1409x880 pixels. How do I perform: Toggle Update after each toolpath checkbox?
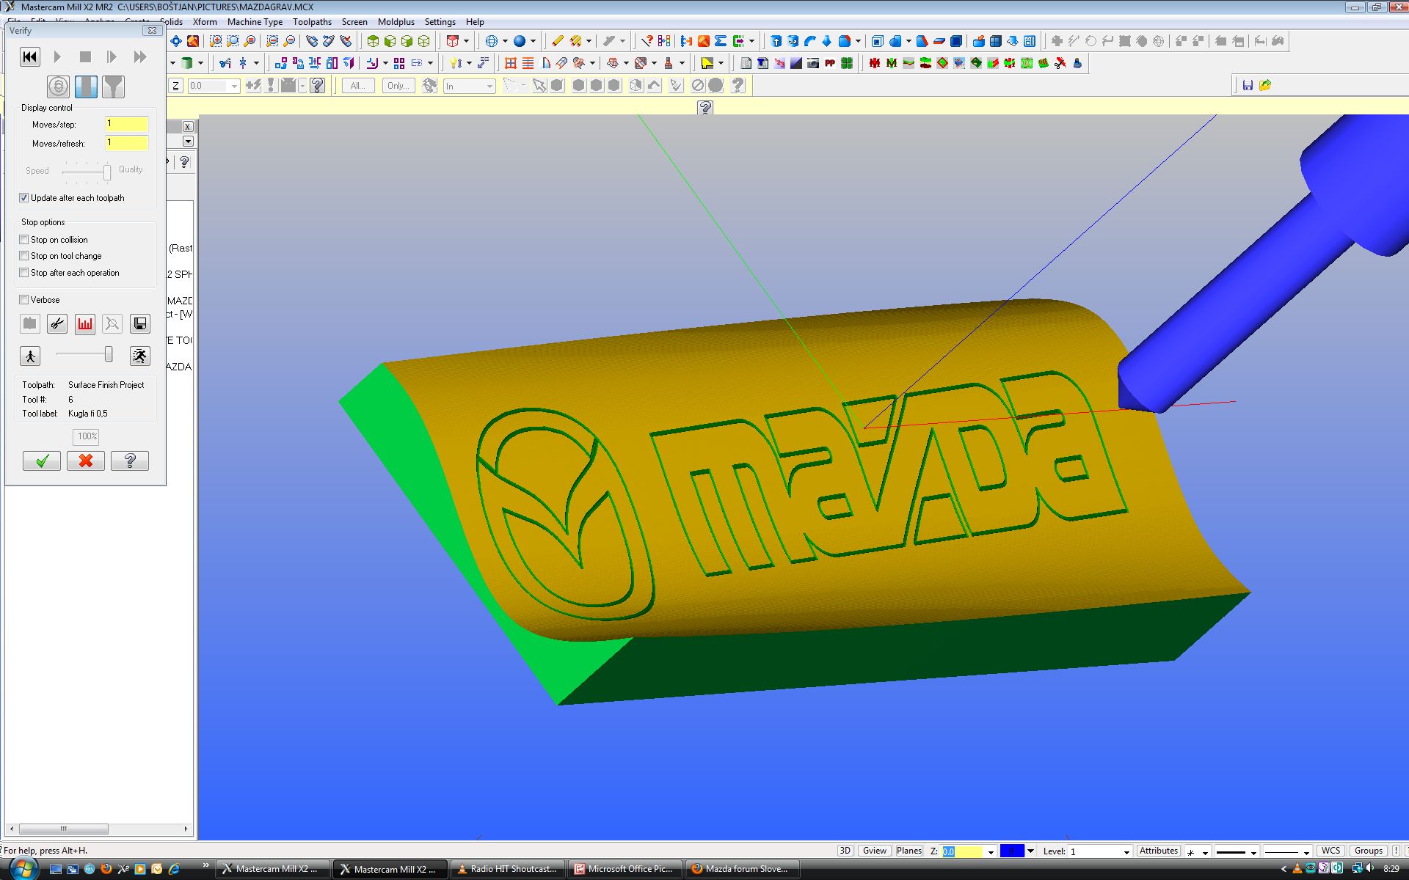pos(24,198)
